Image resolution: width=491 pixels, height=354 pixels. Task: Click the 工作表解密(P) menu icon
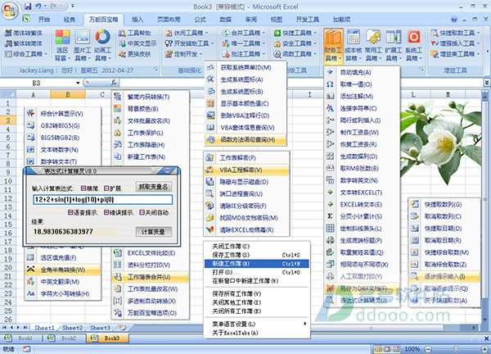(x=209, y=157)
